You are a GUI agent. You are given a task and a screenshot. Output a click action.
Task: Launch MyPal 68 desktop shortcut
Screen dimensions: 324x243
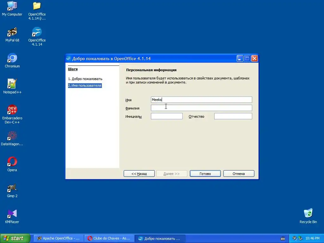12,34
